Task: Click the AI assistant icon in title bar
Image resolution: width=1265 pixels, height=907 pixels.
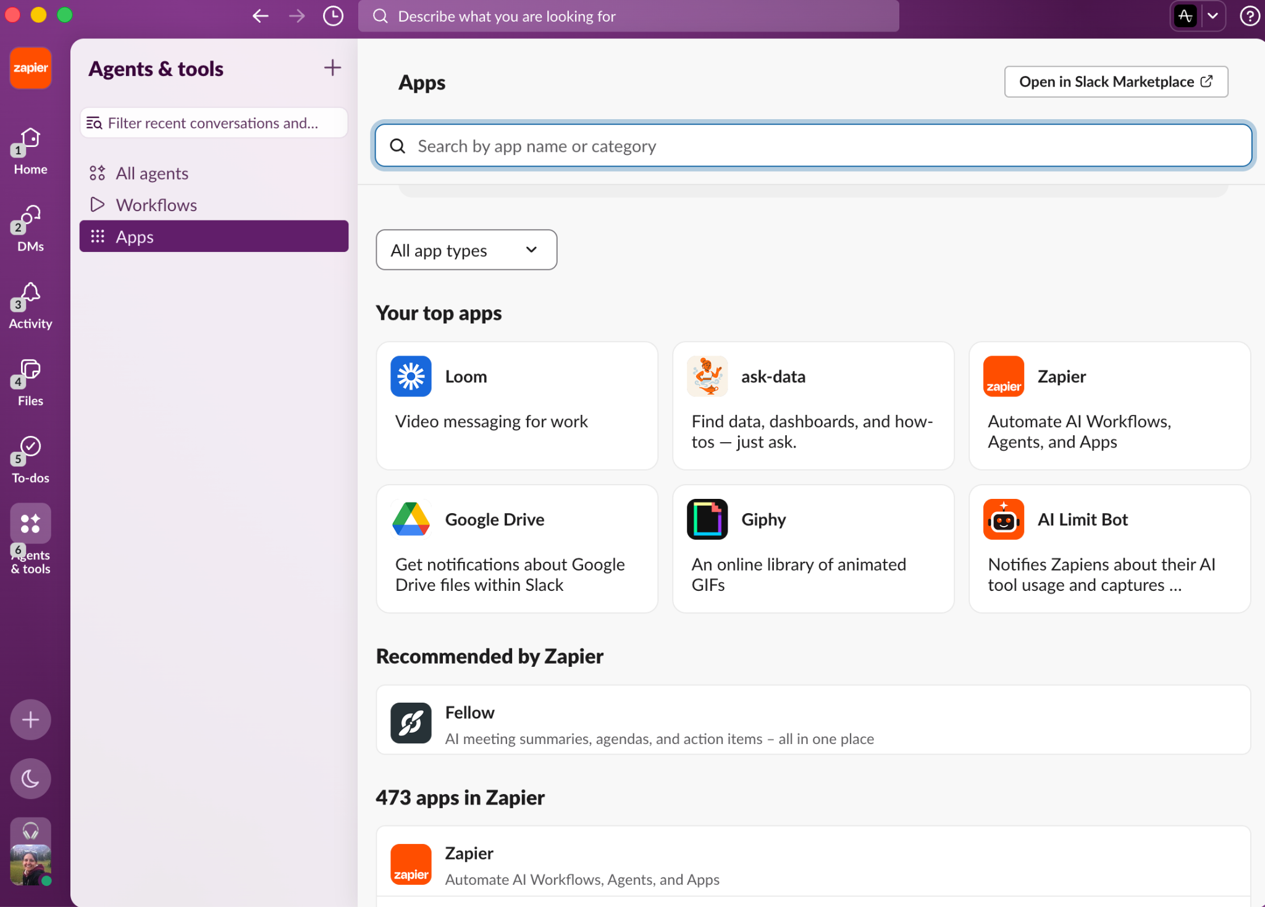Action: (1185, 16)
